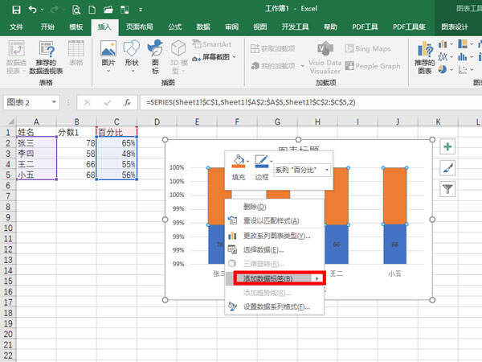Click 推荐的数据透视表 button

(x=46, y=57)
